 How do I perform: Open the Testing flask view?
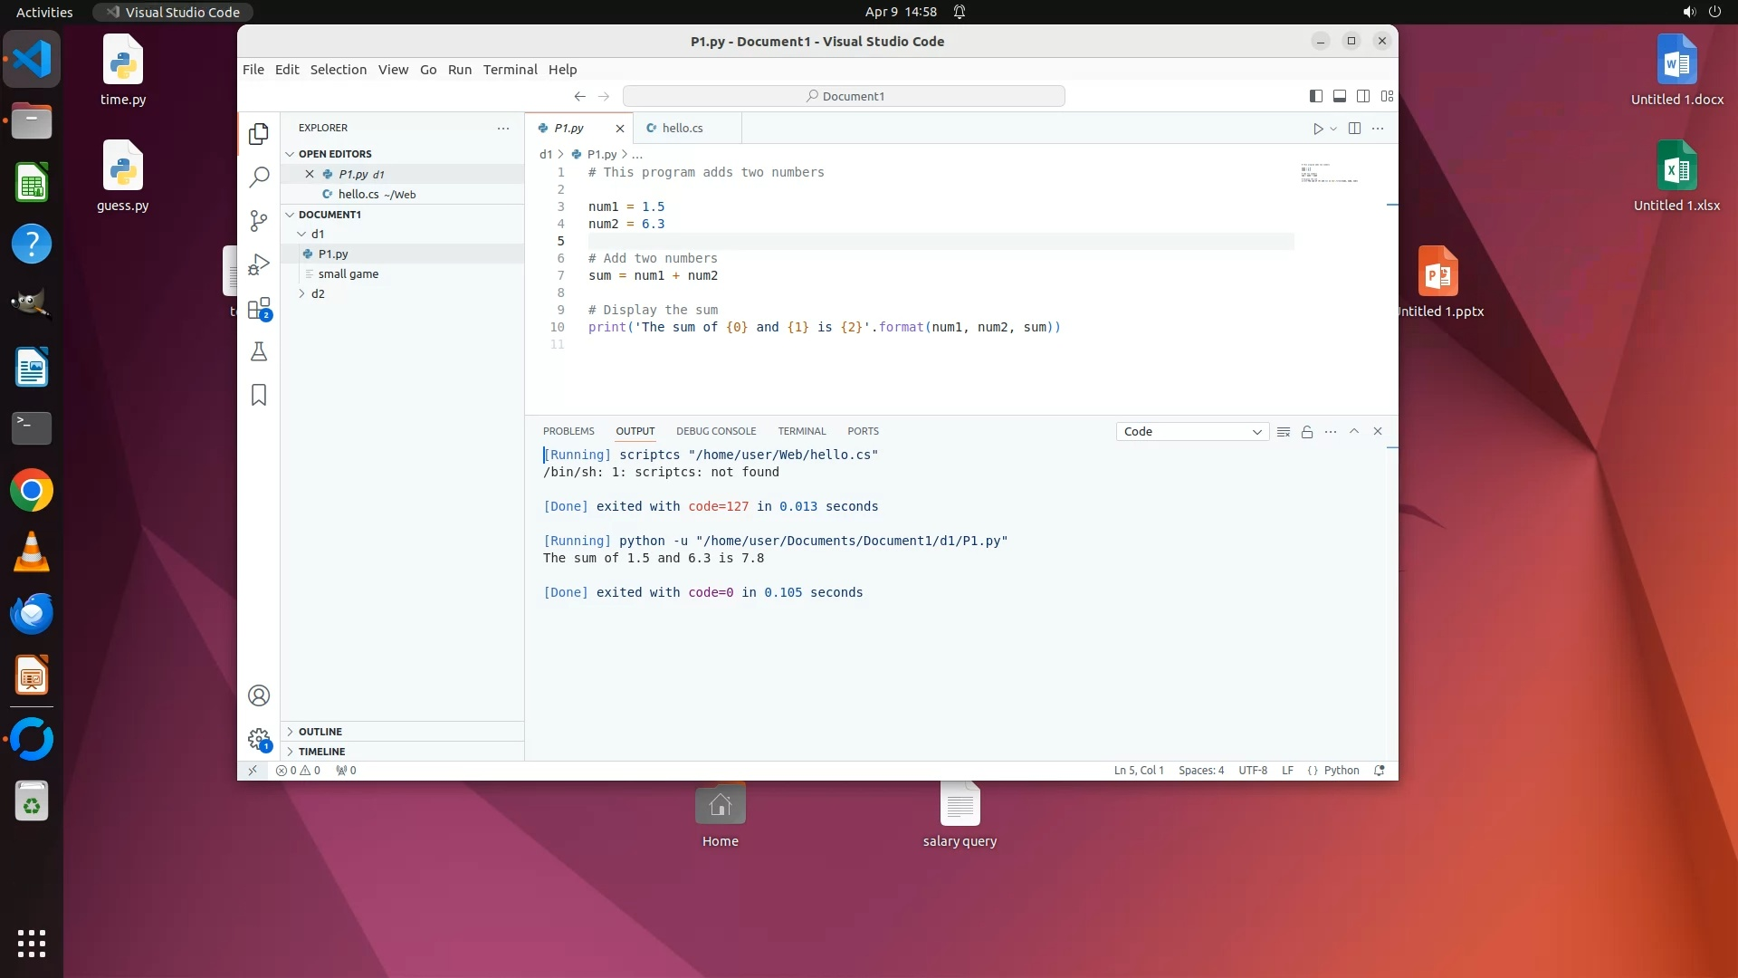coord(259,351)
